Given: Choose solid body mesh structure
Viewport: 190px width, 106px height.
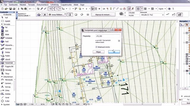Looking at the screenshot, I should click(180, 14).
